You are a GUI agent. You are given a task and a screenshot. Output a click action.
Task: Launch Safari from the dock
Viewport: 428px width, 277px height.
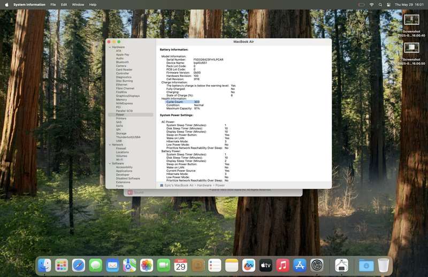click(x=79, y=265)
